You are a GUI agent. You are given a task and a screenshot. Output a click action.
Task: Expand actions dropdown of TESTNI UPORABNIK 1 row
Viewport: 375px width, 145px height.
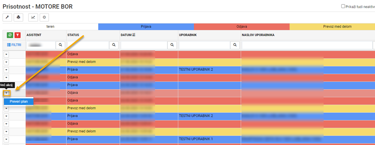point(6,139)
